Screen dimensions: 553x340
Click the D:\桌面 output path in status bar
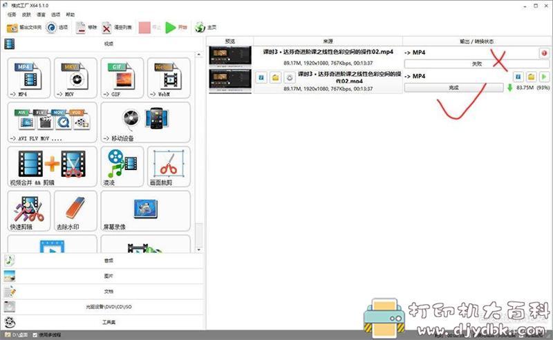click(16, 334)
